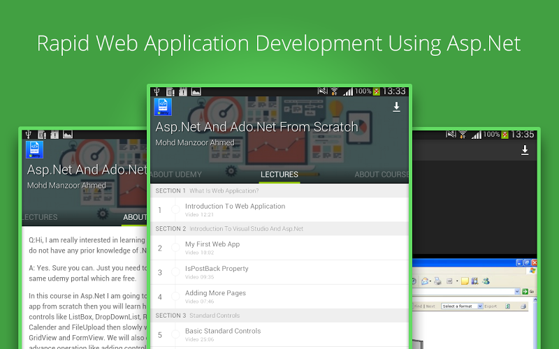
Task: Switch to the LECTURES tab in center phone
Action: [x=279, y=174]
